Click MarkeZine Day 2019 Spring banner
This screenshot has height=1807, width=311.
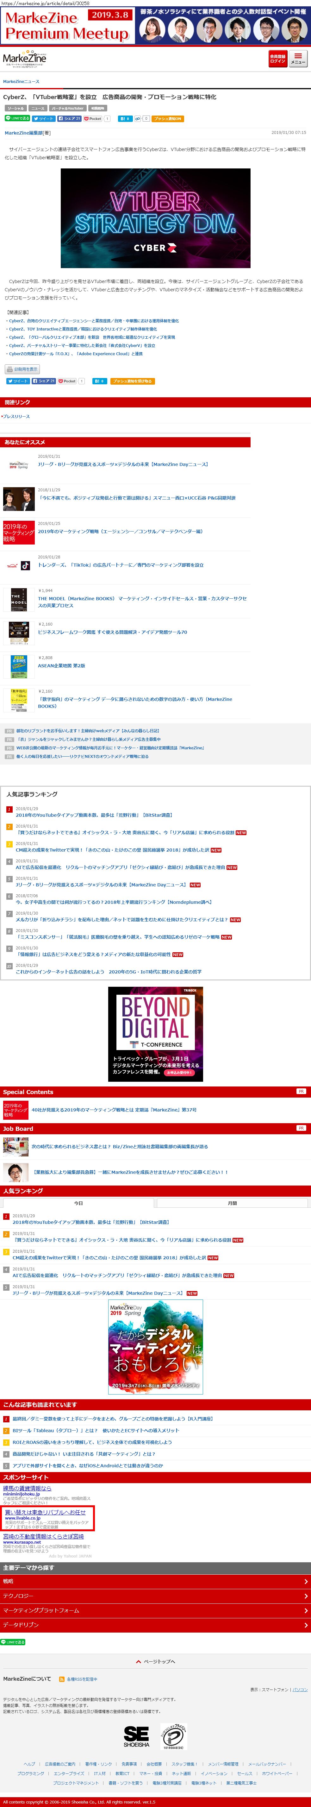(156, 1346)
